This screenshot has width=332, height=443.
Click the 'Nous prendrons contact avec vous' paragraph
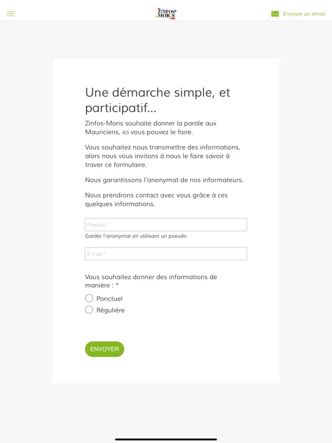tap(156, 200)
